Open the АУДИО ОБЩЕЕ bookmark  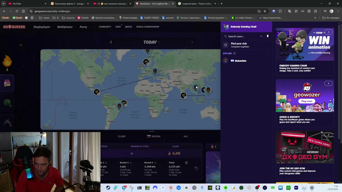(150, 18)
